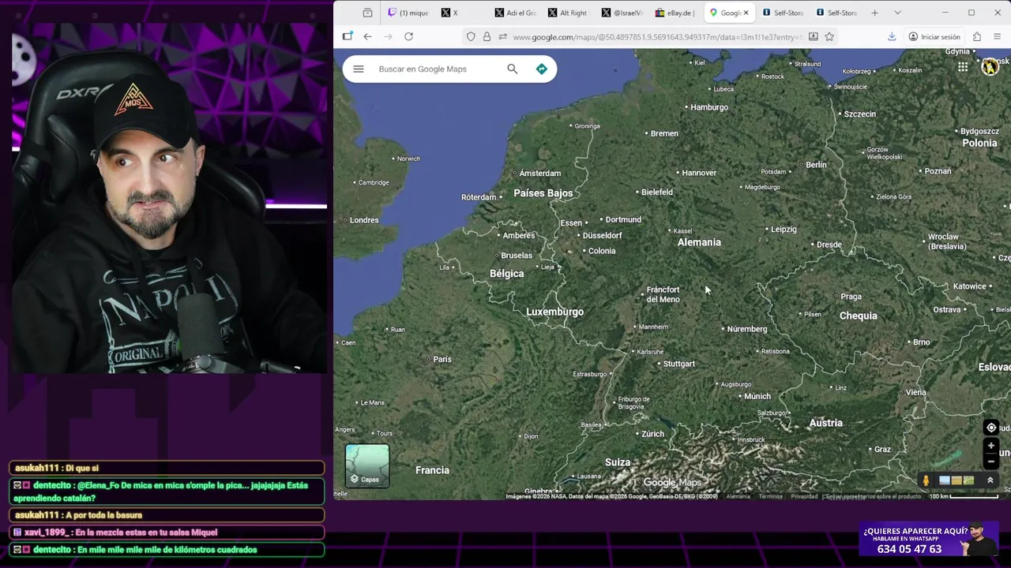The width and height of the screenshot is (1011, 568).
Task: Reload the page with refresh icon
Action: point(408,36)
